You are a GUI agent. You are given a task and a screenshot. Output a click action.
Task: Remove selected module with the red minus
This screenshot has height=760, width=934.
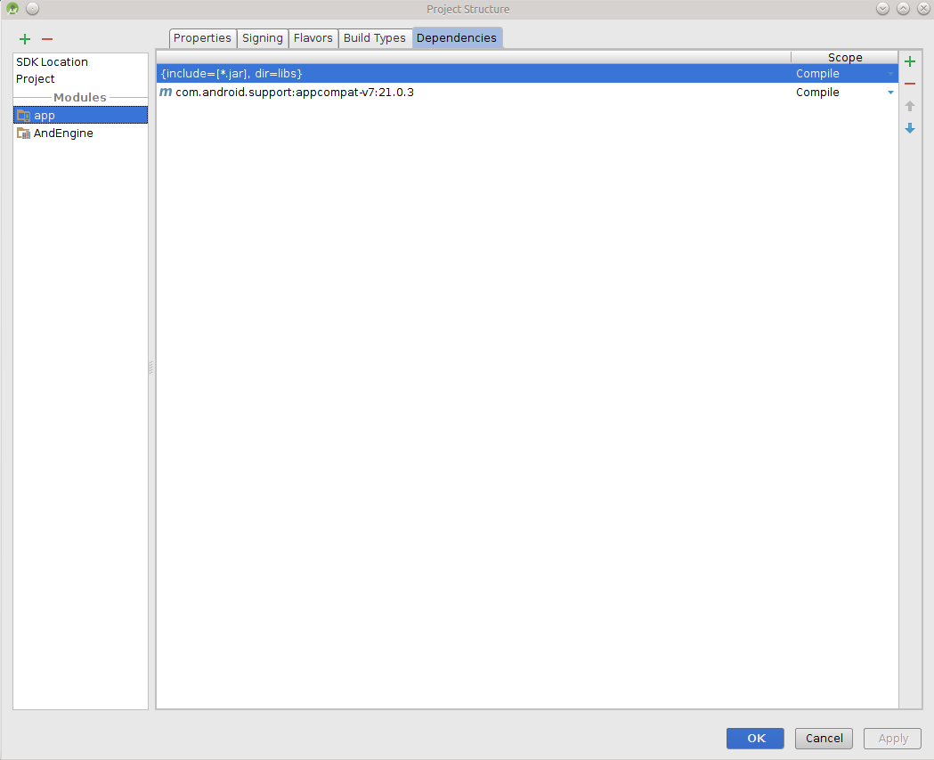(47, 39)
